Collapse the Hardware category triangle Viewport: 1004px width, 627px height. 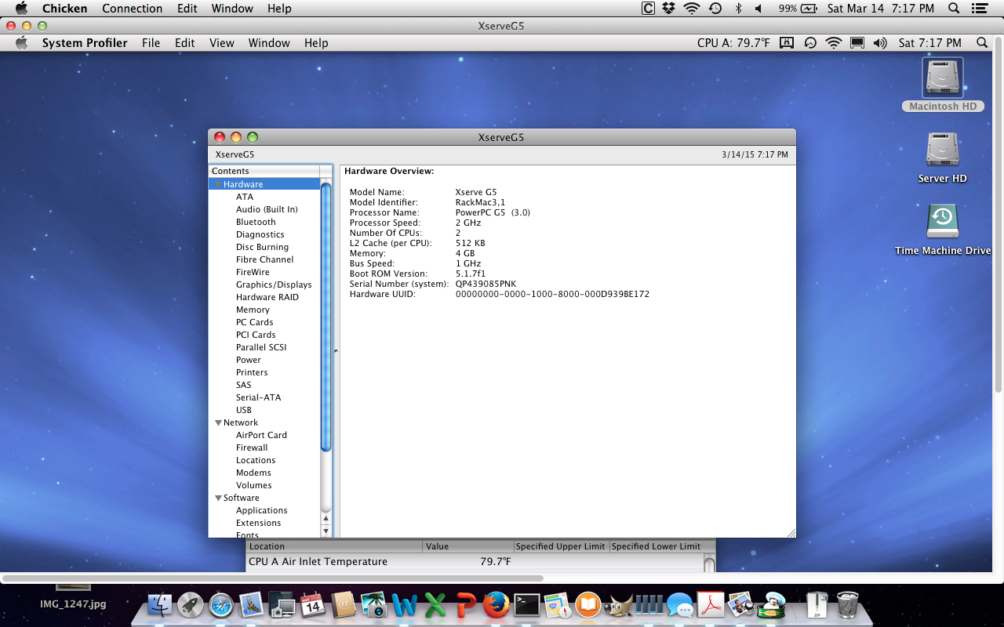[219, 184]
